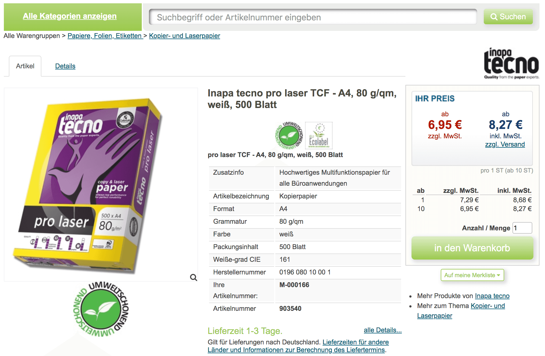Viewport: 545px width, 356px height.
Task: Open Lieferzeiten für andere Länder link
Action: (x=298, y=346)
